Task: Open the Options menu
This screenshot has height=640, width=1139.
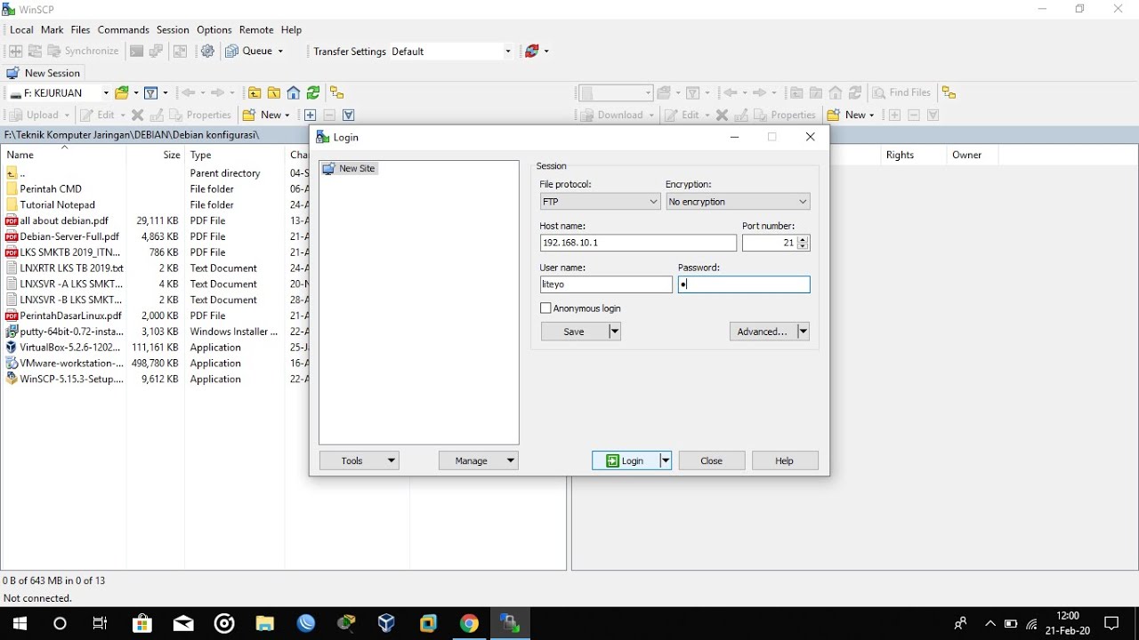Action: coord(214,29)
